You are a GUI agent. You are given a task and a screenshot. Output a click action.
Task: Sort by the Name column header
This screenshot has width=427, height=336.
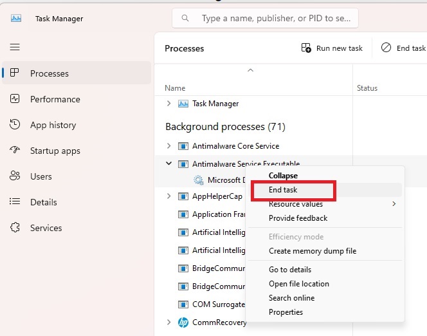(x=175, y=88)
